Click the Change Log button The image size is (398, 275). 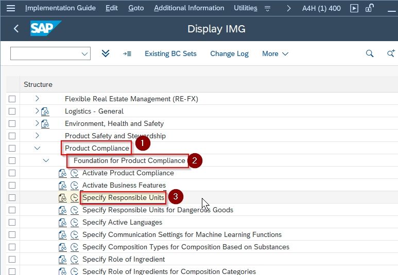pyautogui.click(x=230, y=54)
